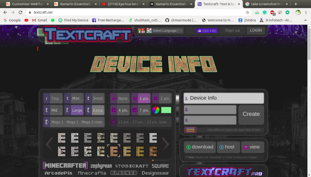The width and height of the screenshot is (311, 177).
Task: Select the 1 pix. border option
Action: tap(141, 98)
